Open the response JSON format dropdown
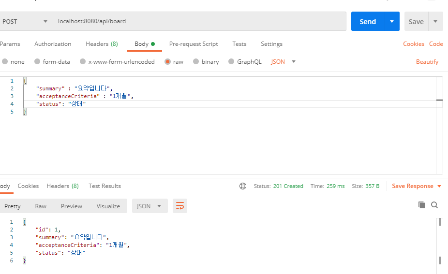The height and width of the screenshot is (274, 448). click(x=149, y=206)
